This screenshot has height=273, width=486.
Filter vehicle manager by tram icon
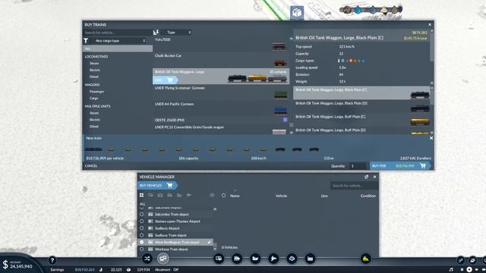(x=160, y=196)
